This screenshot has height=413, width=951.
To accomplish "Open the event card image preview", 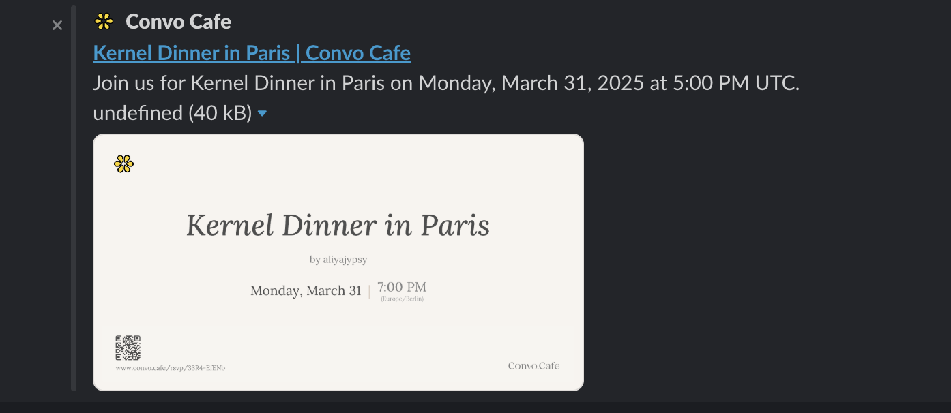I will click(x=338, y=262).
